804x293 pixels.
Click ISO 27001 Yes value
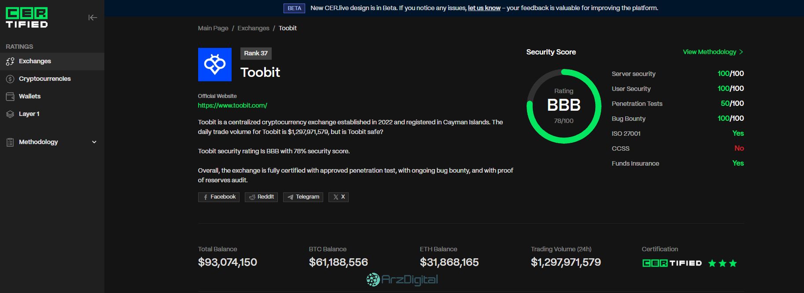point(738,133)
